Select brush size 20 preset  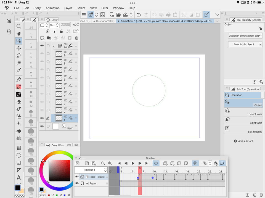tap(31, 123)
